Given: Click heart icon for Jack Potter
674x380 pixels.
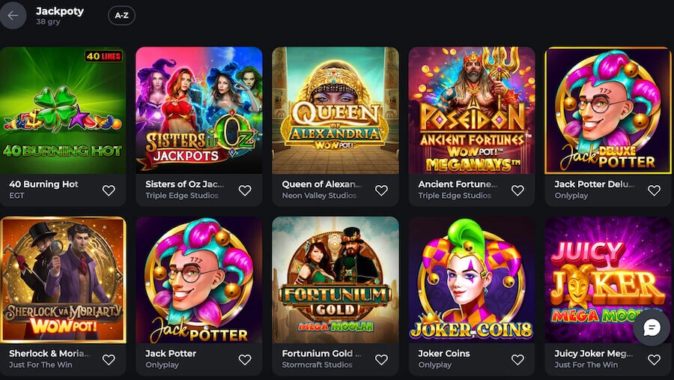Looking at the screenshot, I should pos(245,360).
